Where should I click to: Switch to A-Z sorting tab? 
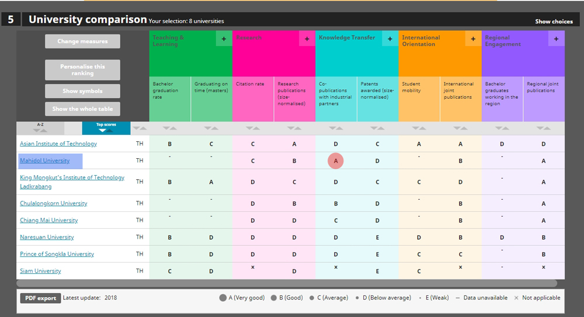coord(40,127)
